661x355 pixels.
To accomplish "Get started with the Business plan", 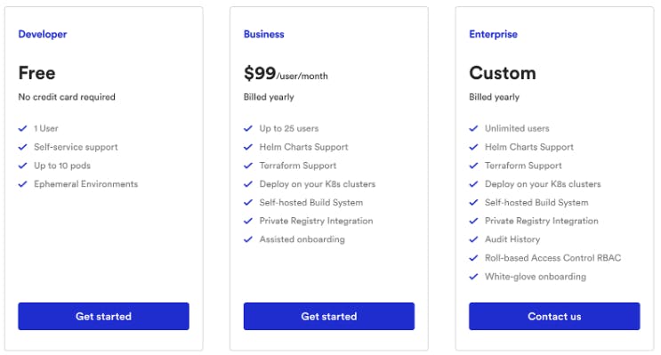I will 329,316.
